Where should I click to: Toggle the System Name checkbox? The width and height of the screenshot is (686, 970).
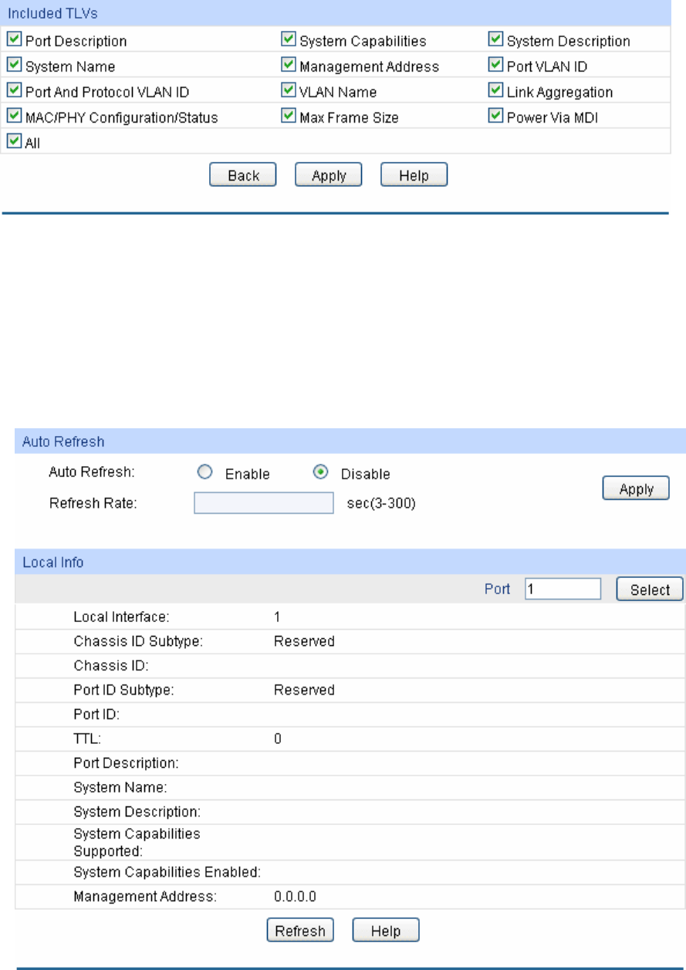click(x=13, y=66)
